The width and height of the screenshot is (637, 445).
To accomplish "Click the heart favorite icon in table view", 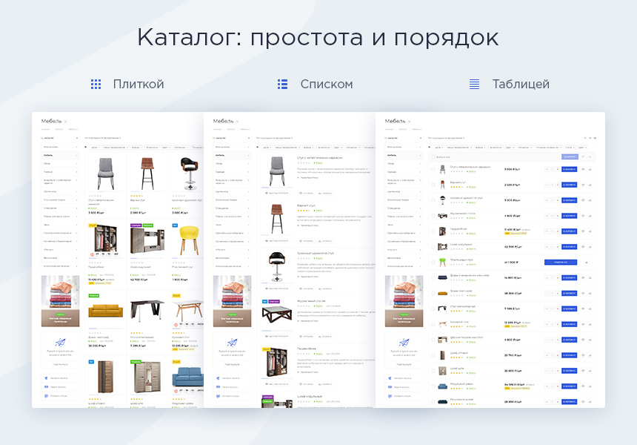I will [x=584, y=168].
